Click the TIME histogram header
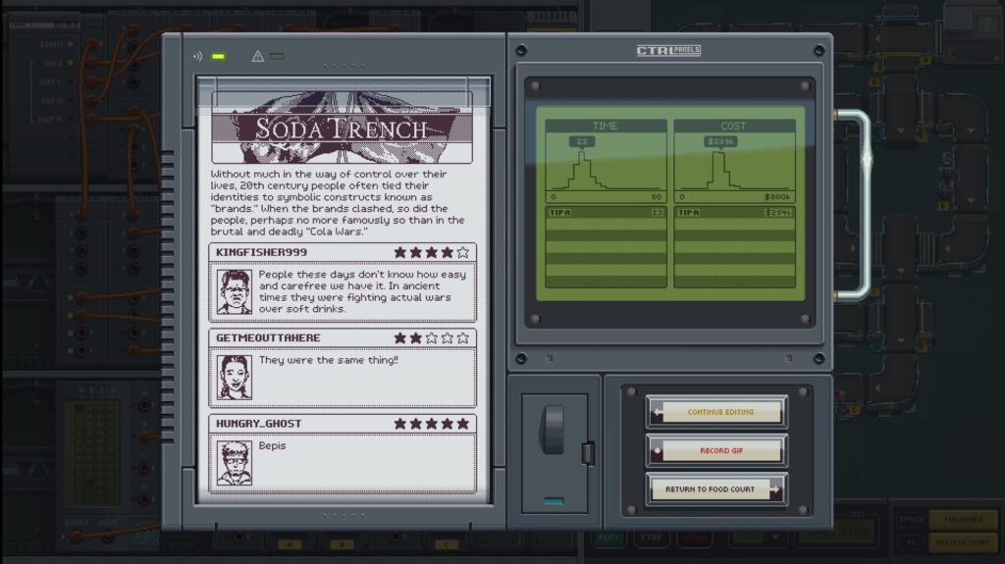The width and height of the screenshot is (1005, 564). (x=606, y=126)
